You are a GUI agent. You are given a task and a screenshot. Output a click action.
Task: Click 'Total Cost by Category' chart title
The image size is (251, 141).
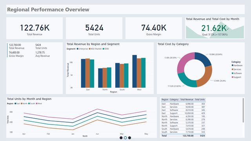(x=173, y=44)
